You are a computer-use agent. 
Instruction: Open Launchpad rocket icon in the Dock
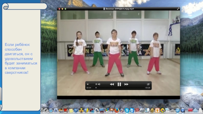(x=46, y=110)
